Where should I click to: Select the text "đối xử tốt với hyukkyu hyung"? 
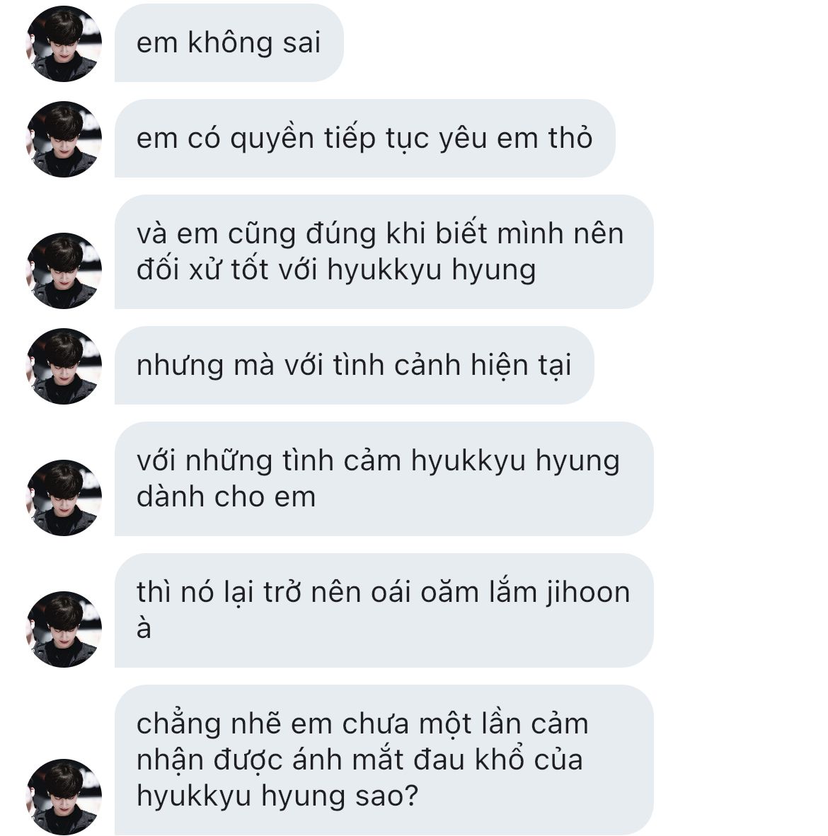[x=337, y=270]
